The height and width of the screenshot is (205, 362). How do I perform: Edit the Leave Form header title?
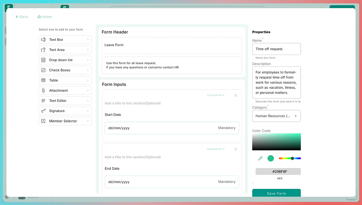tap(172, 45)
